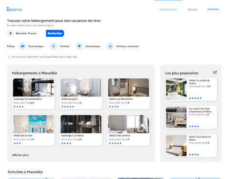229x179 pixels.
Task: Open the Activités navigation tab
Action: [192, 10]
